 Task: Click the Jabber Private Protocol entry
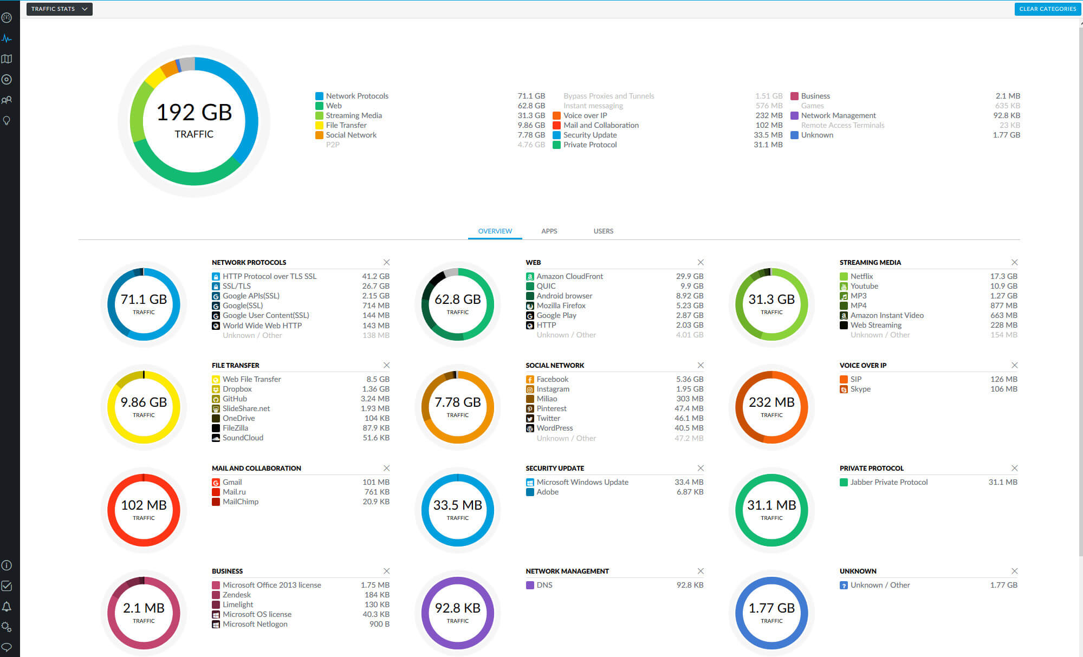[929, 483]
